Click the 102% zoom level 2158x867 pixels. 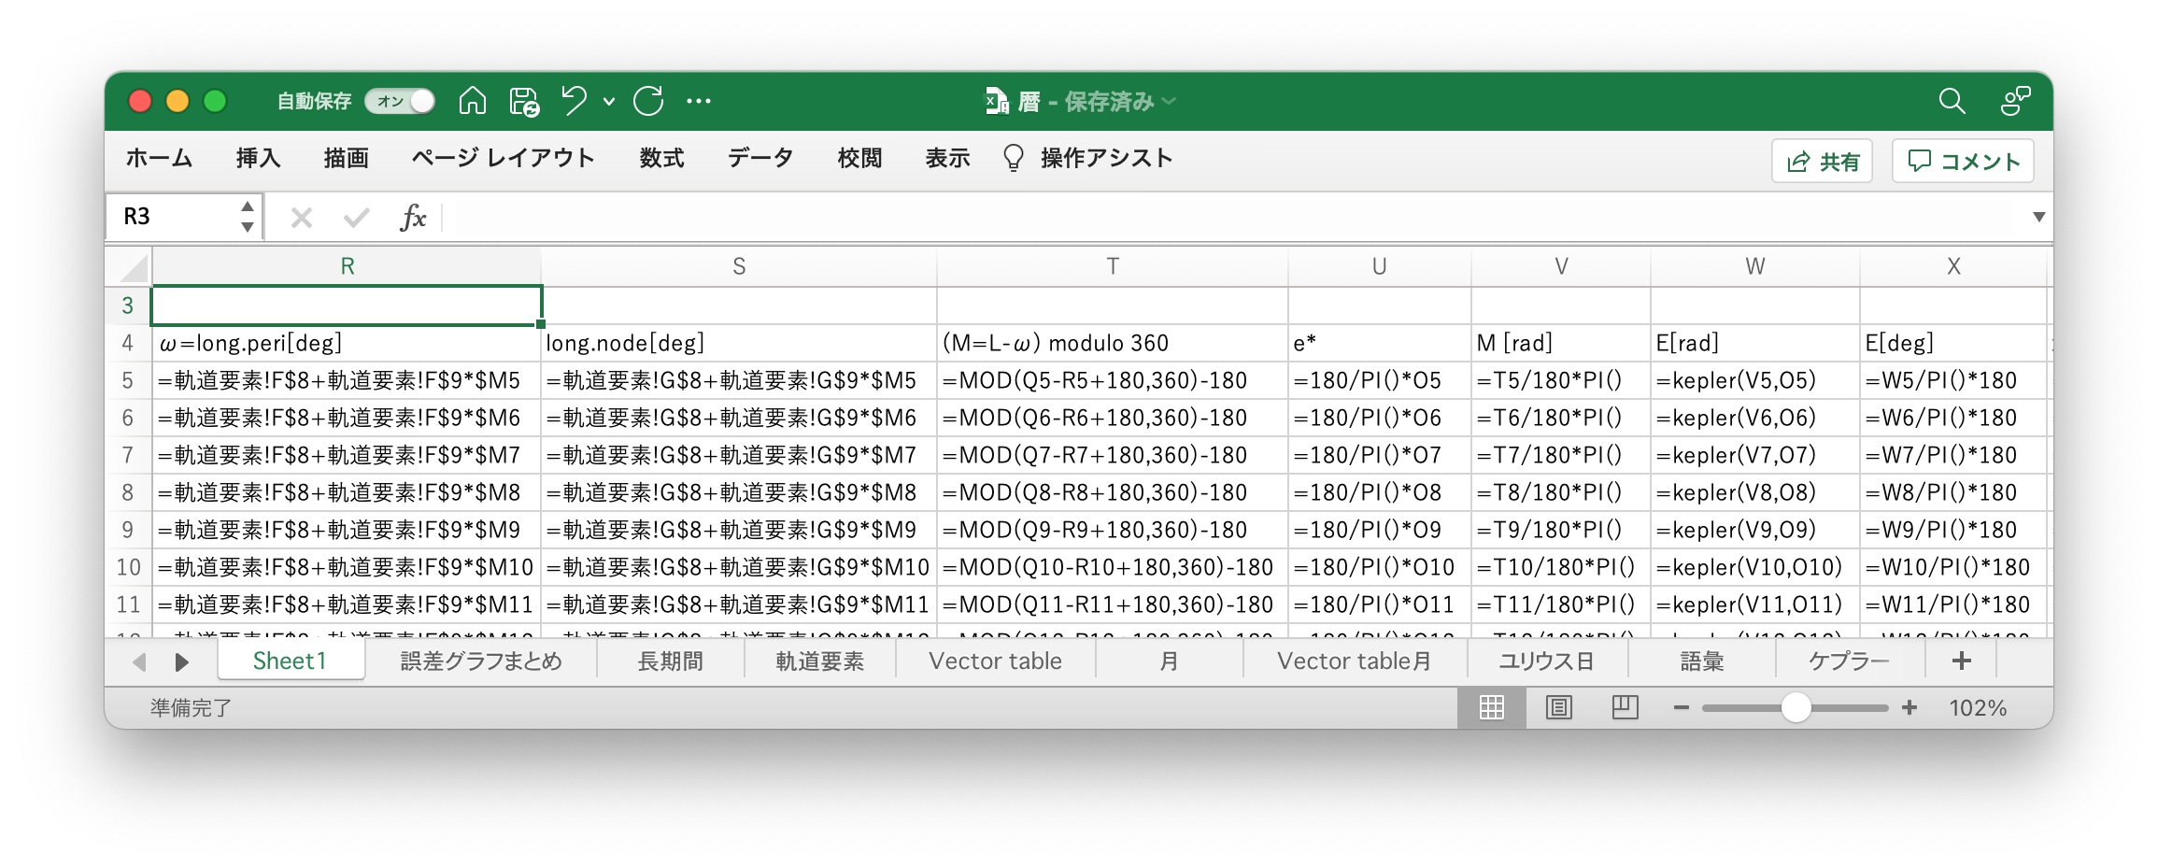[x=1978, y=708]
